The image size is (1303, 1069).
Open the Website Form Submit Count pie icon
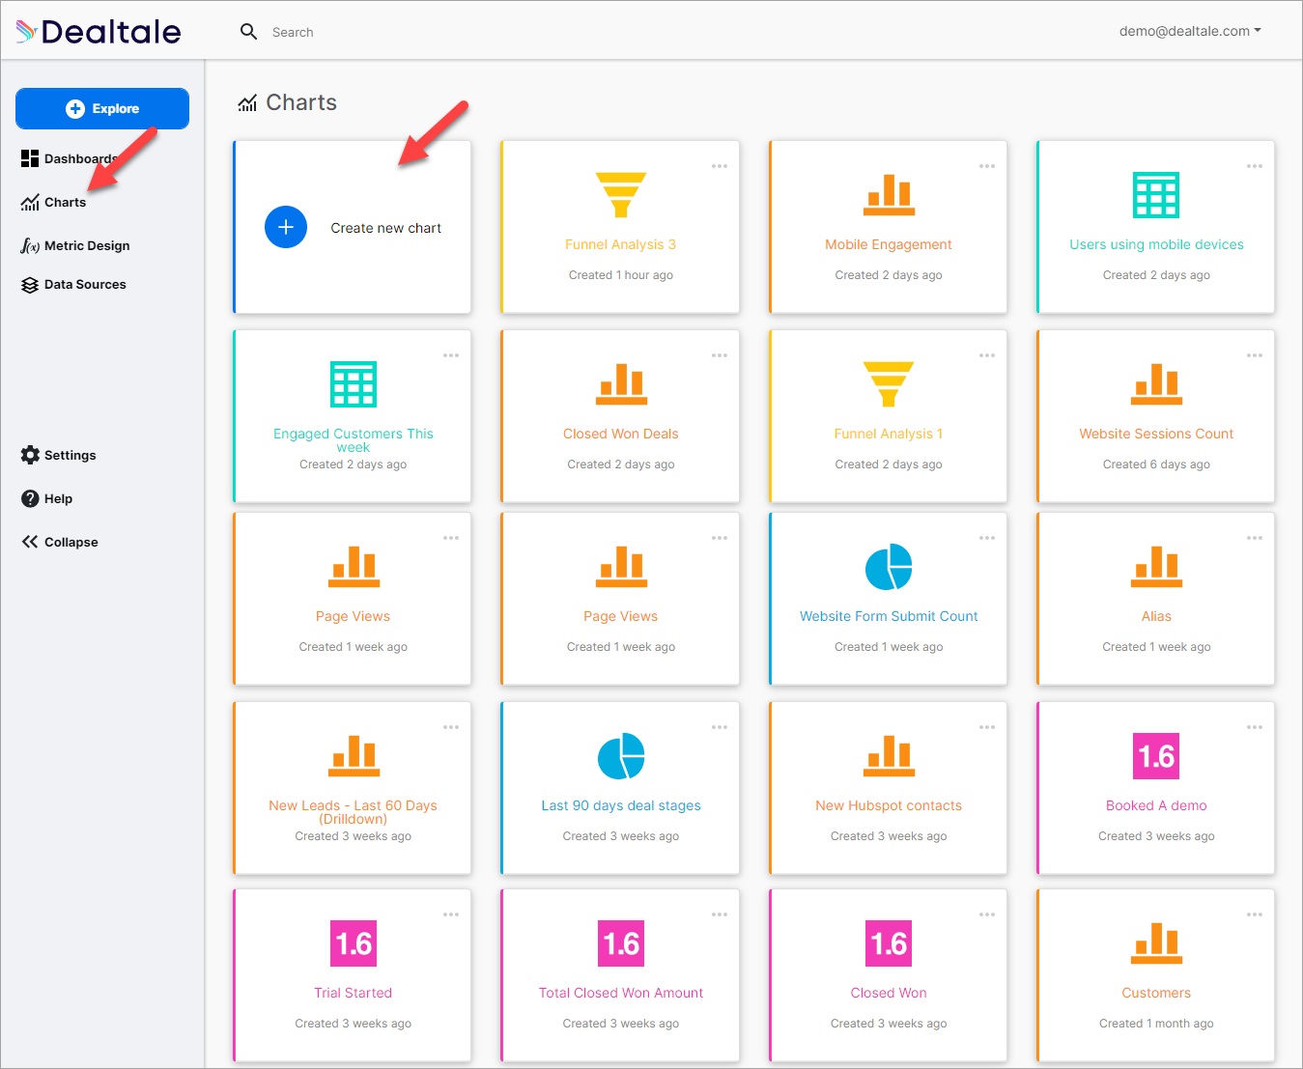coord(889,567)
